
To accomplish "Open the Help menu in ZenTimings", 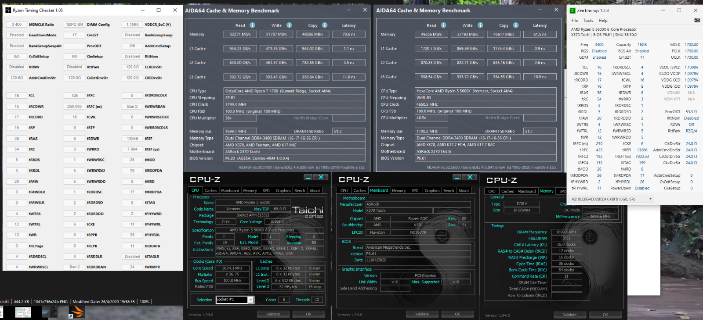I will [x=603, y=21].
